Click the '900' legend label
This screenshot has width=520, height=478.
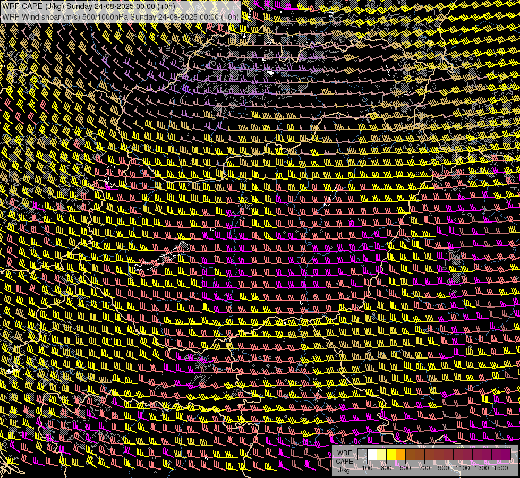[444, 468]
